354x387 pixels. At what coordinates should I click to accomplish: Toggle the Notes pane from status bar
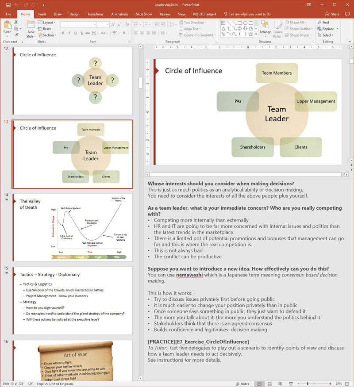pyautogui.click(x=242, y=383)
